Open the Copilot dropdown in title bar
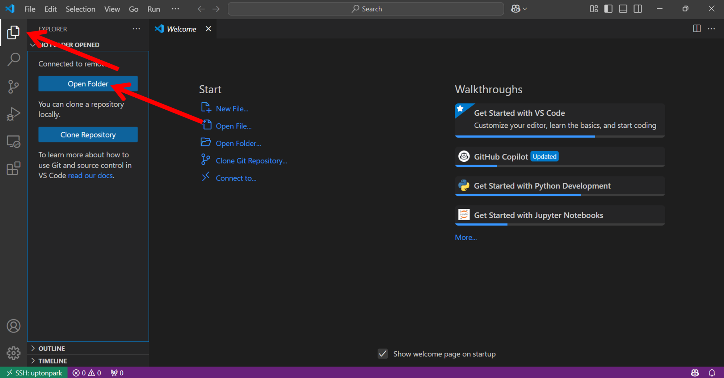This screenshot has height=378, width=724. pyautogui.click(x=519, y=9)
